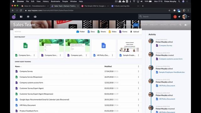Open options for the Company syst card

[x=86, y=55]
